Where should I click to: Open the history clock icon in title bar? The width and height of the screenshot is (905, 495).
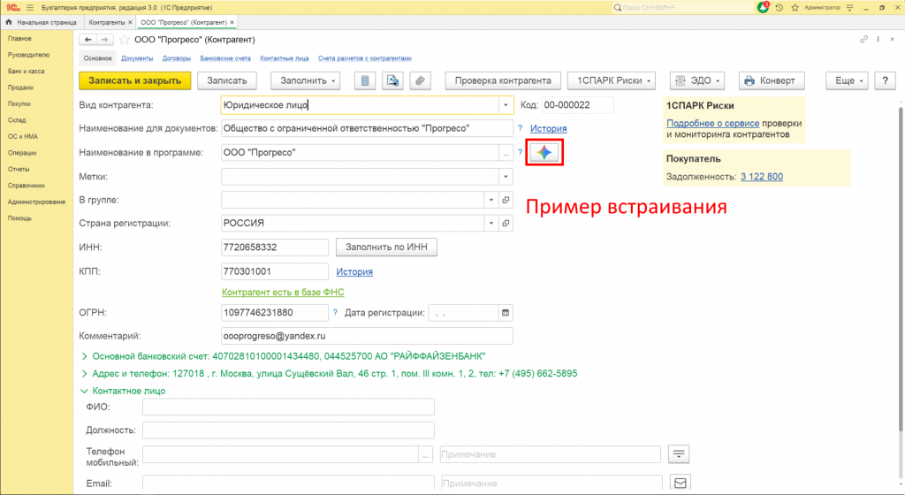coord(780,7)
